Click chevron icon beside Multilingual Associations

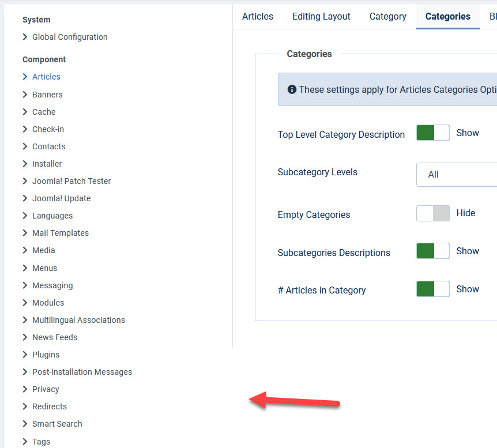25,320
